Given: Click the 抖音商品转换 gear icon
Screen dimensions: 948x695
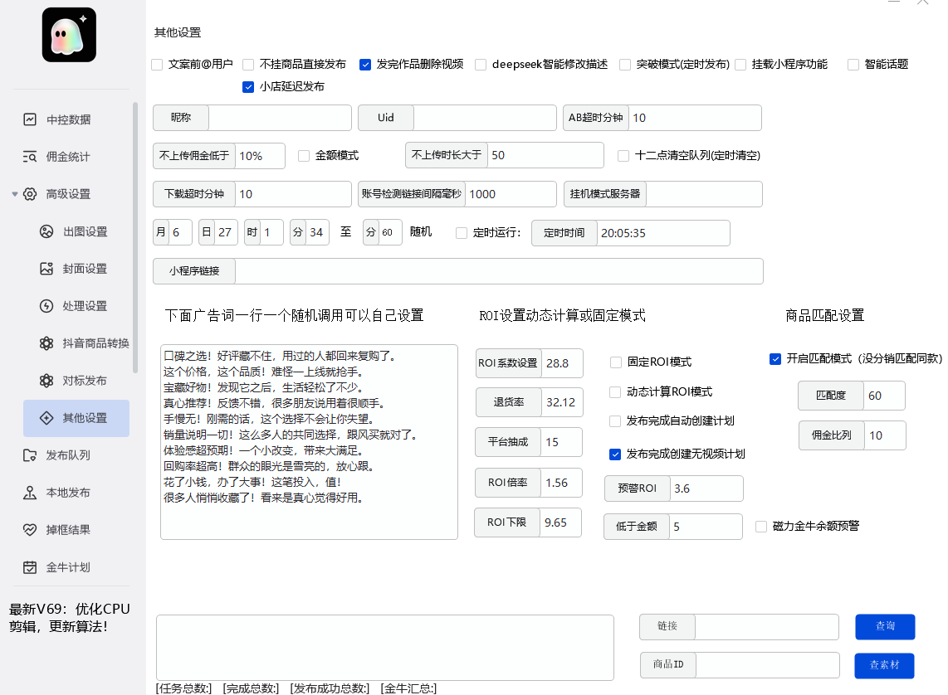Looking at the screenshot, I should (46, 343).
